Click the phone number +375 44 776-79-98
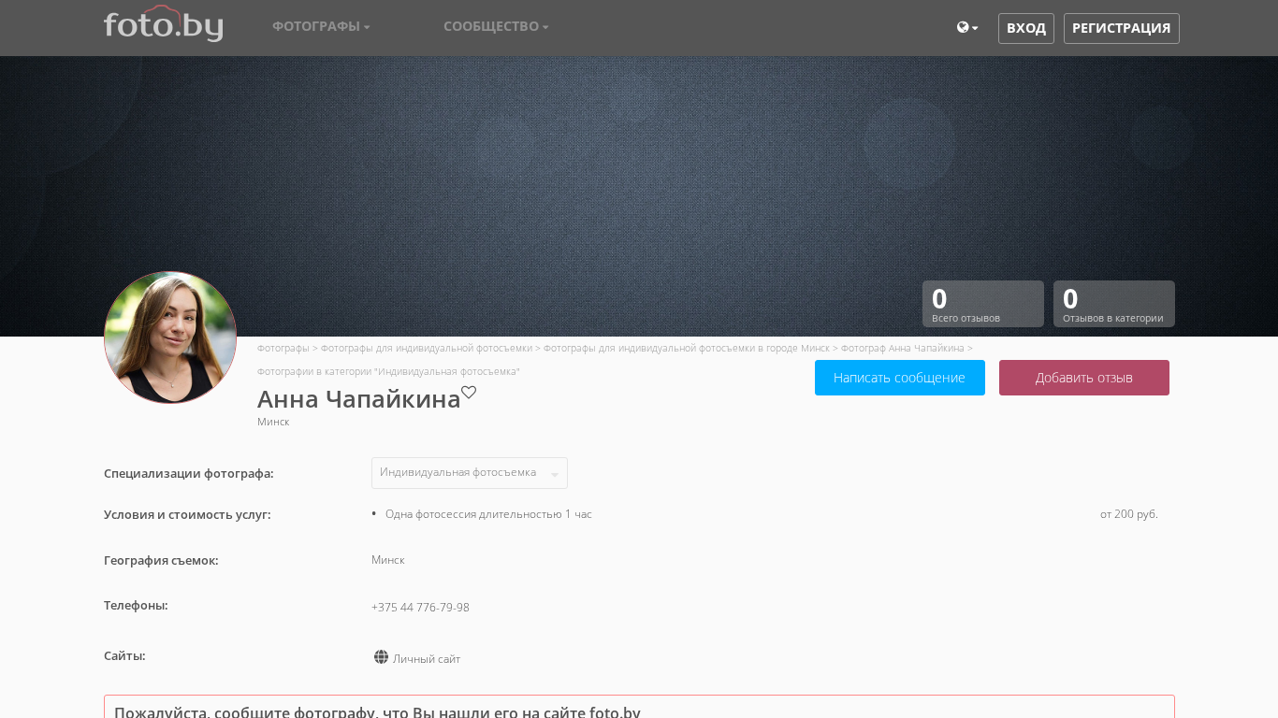 (420, 608)
